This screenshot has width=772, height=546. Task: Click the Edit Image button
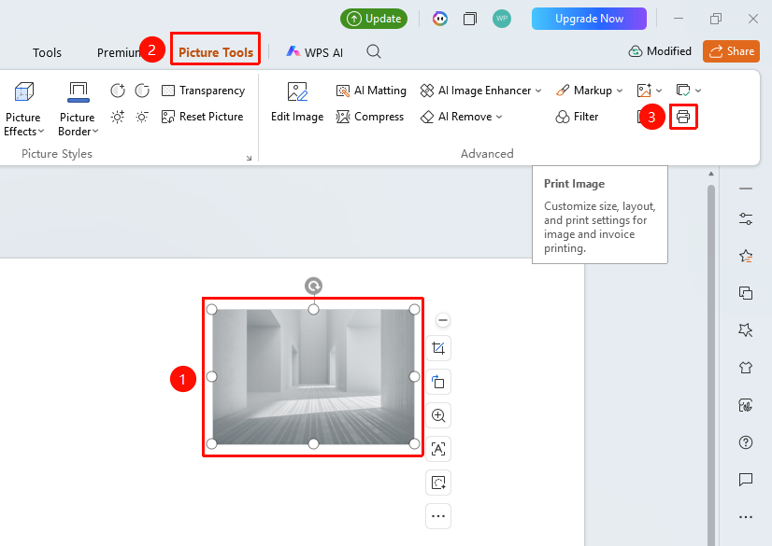[297, 103]
